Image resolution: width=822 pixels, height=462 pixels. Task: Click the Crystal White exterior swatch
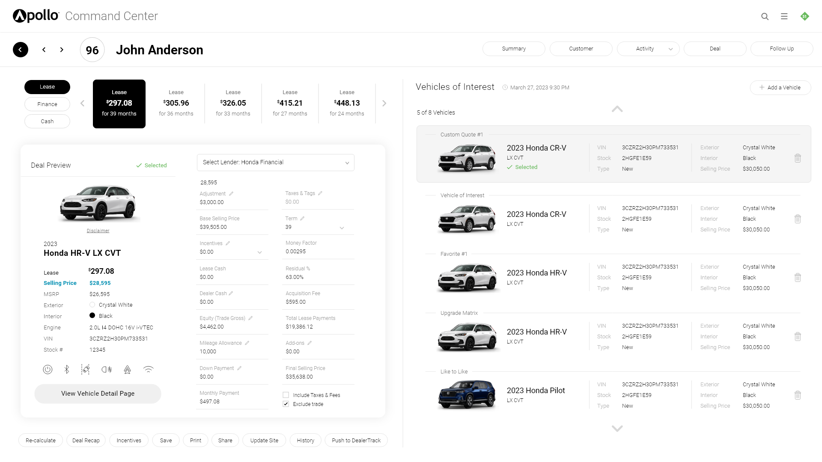pos(92,305)
